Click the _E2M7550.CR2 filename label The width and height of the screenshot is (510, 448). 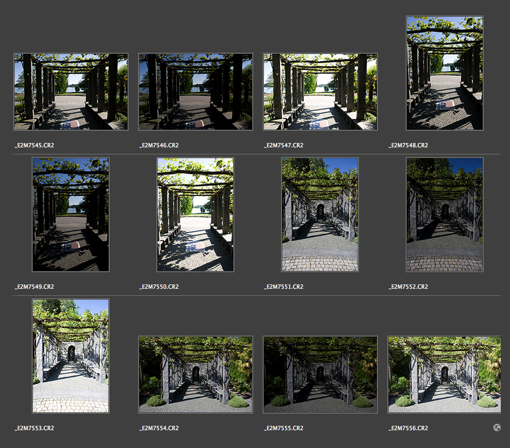click(x=159, y=287)
